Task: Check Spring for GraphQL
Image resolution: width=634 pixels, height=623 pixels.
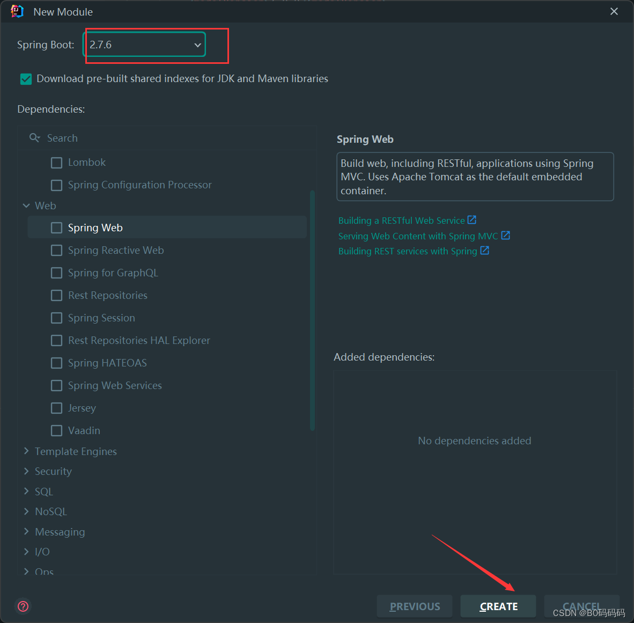Action: click(57, 273)
